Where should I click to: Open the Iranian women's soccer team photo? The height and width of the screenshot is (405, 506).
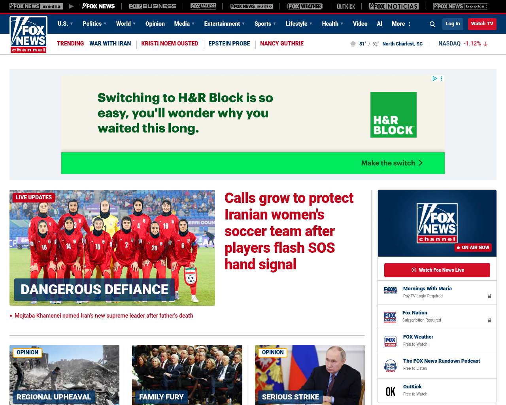pyautogui.click(x=112, y=248)
